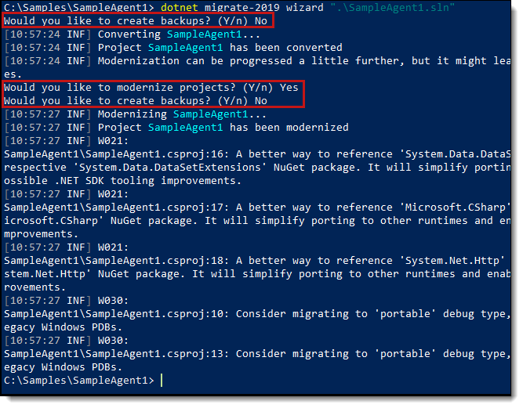Image resolution: width=523 pixels, height=408 pixels.
Task: Click the first W021 warning code
Action: coord(113,140)
